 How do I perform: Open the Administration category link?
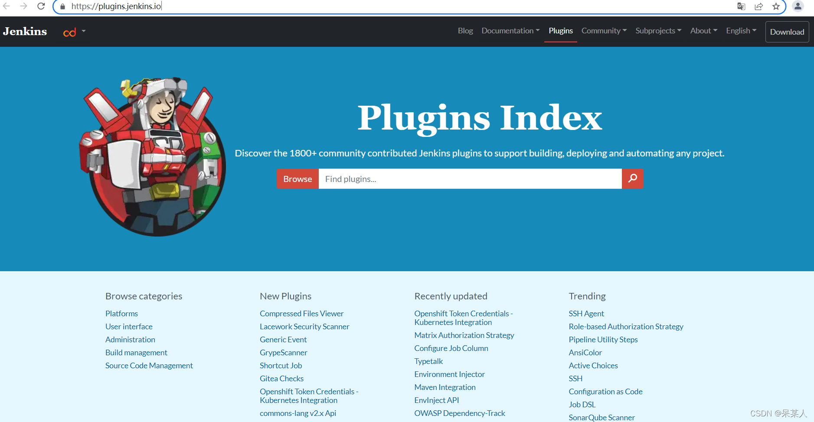[130, 339]
